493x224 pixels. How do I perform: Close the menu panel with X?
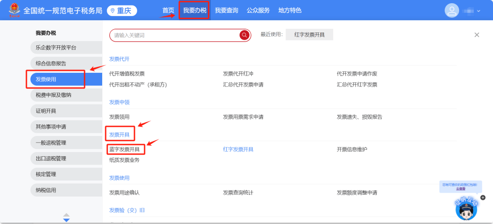(x=477, y=35)
